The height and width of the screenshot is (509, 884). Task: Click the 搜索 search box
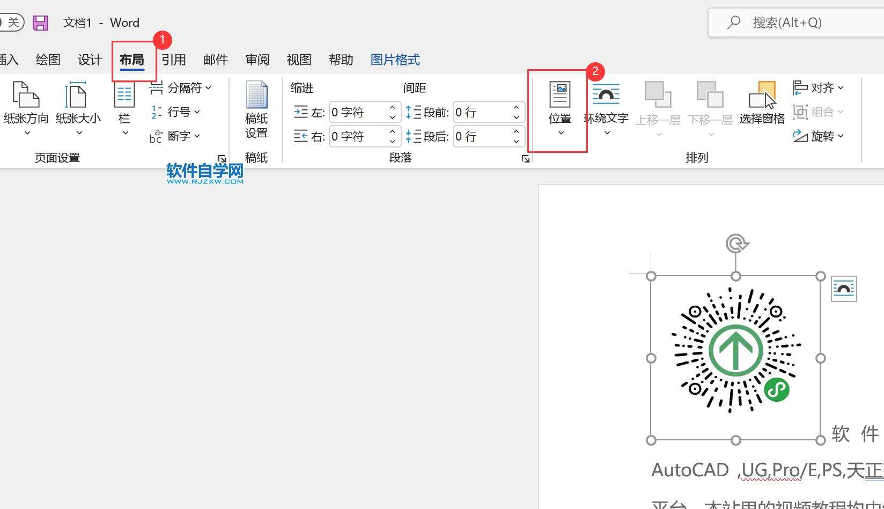pyautogui.click(x=794, y=23)
